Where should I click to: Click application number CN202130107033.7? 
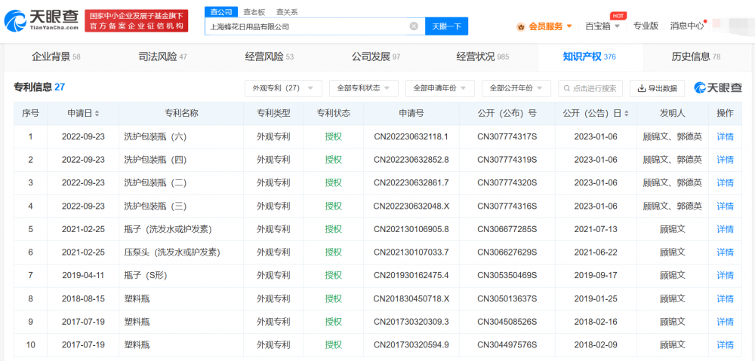411,252
